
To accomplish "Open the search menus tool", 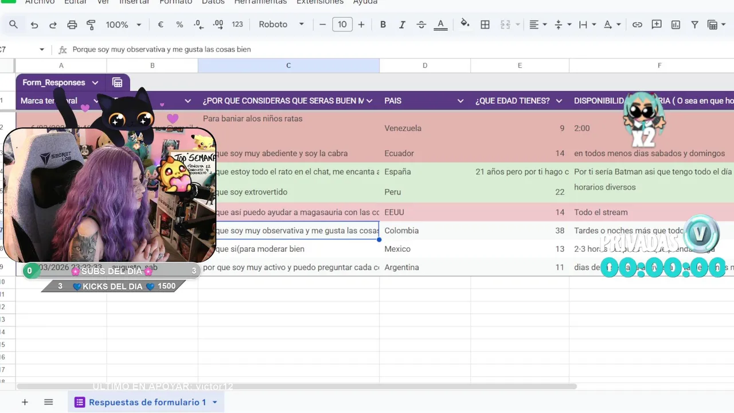I will coord(14,25).
